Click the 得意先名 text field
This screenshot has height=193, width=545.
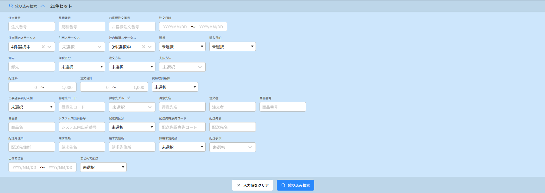[182, 107]
